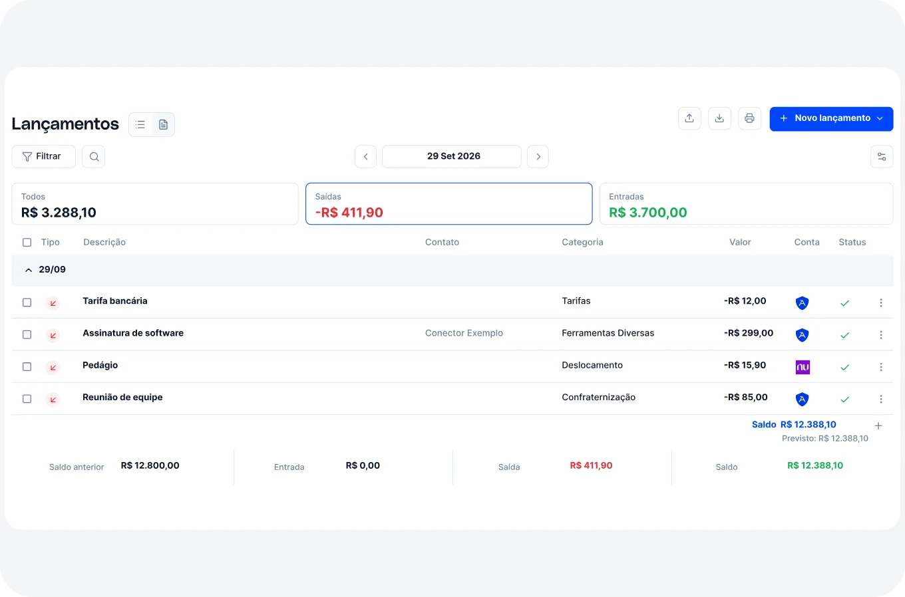Image resolution: width=905 pixels, height=597 pixels.
Task: Select the Todos summary tab
Action: tap(155, 204)
